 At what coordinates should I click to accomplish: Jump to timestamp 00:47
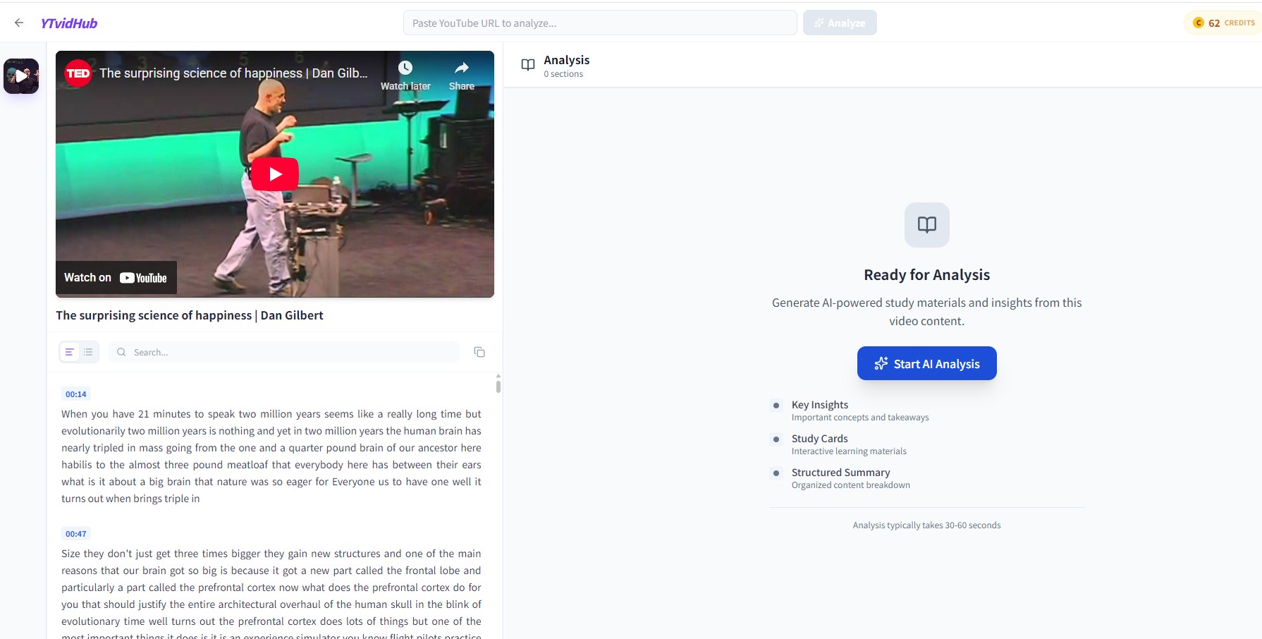(76, 534)
